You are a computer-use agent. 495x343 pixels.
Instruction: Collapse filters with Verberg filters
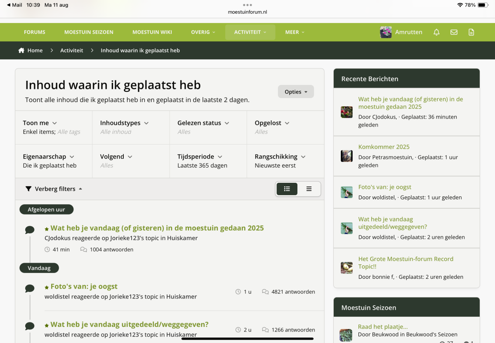coord(55,189)
